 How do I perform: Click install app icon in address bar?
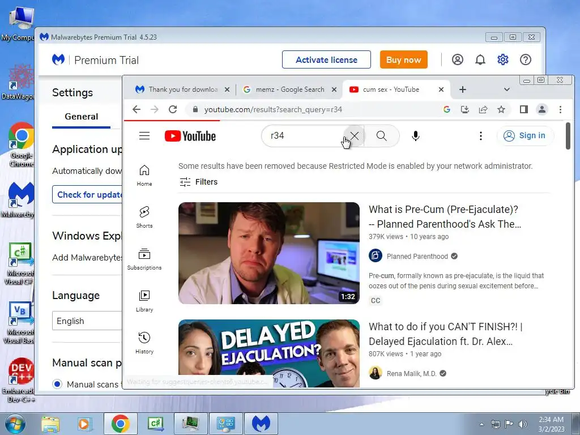coord(465,109)
